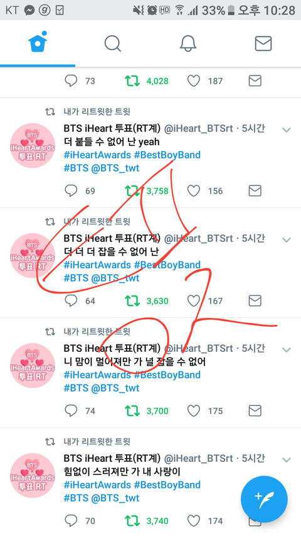This screenshot has width=301, height=536.
Task: Like the tweet showing 156 likes
Action: 194,191
